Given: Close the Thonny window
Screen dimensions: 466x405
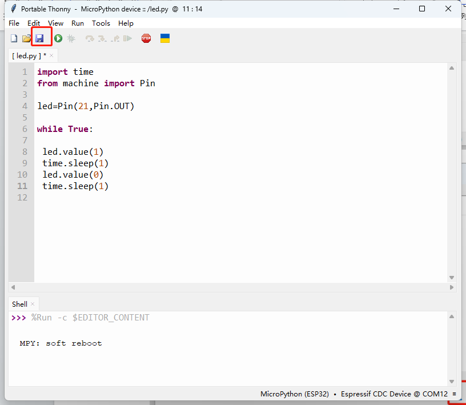Looking at the screenshot, I should (x=448, y=9).
